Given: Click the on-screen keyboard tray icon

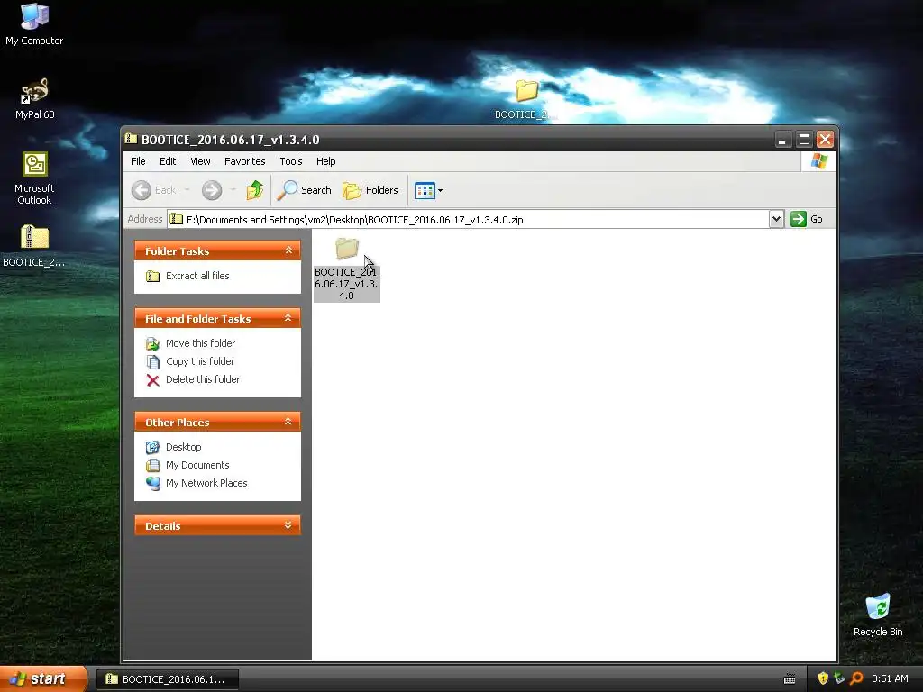Looking at the screenshot, I should click(790, 679).
